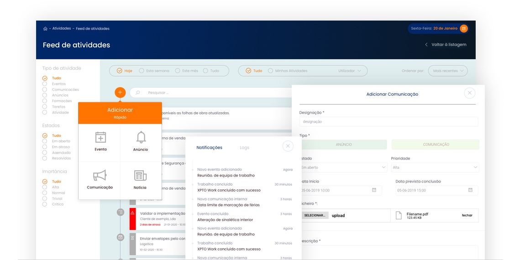Image resolution: width=525 pixels, height=260 pixels.
Task: Select Minhas Atividades filter
Action: pyautogui.click(x=288, y=71)
